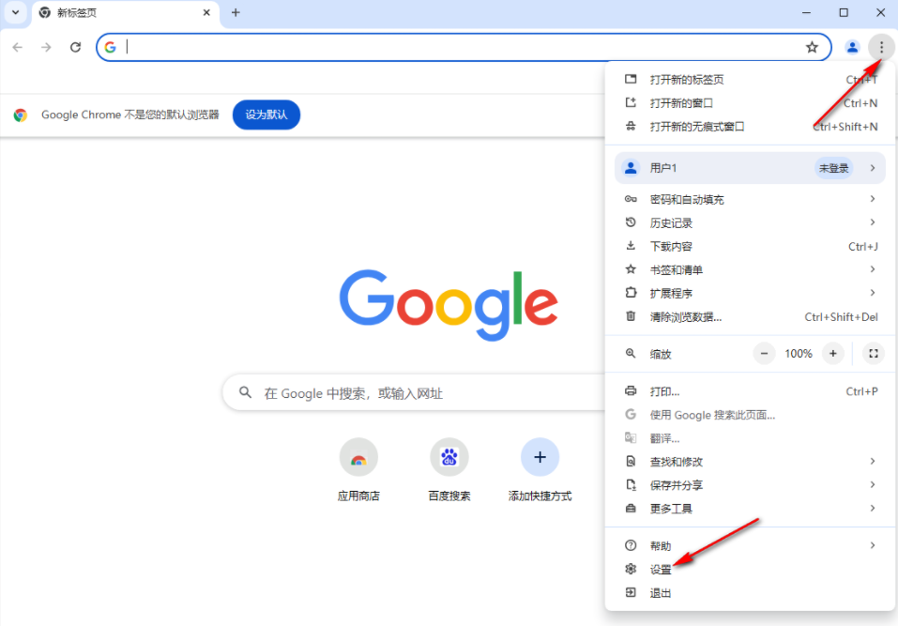Click the forward navigation arrow
The image size is (898, 626).
point(46,47)
